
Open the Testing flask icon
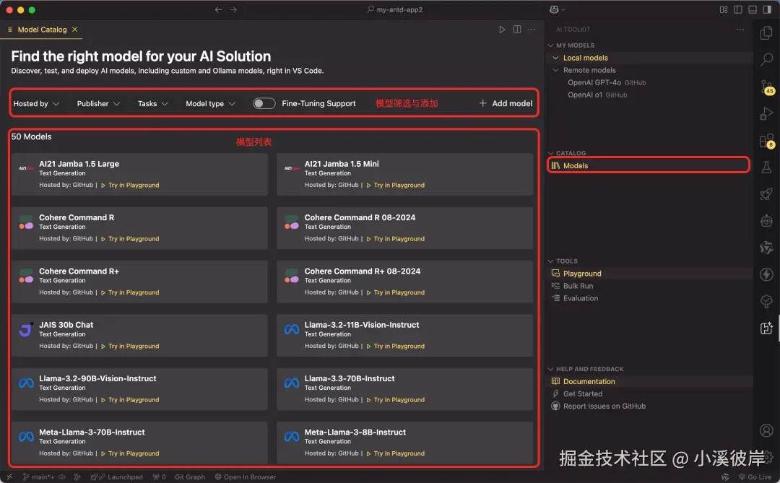click(x=766, y=167)
